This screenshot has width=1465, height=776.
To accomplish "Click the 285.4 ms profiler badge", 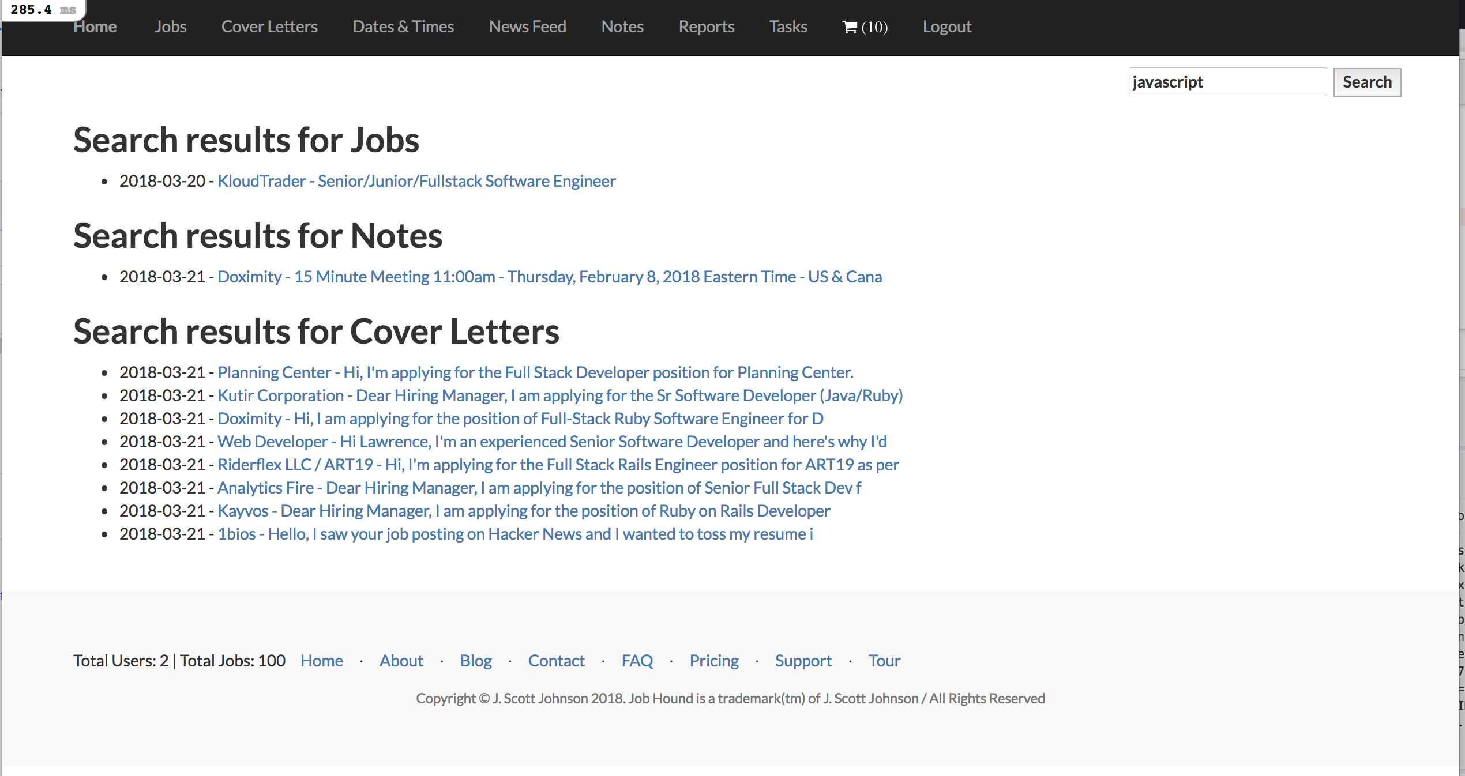I will tap(43, 10).
